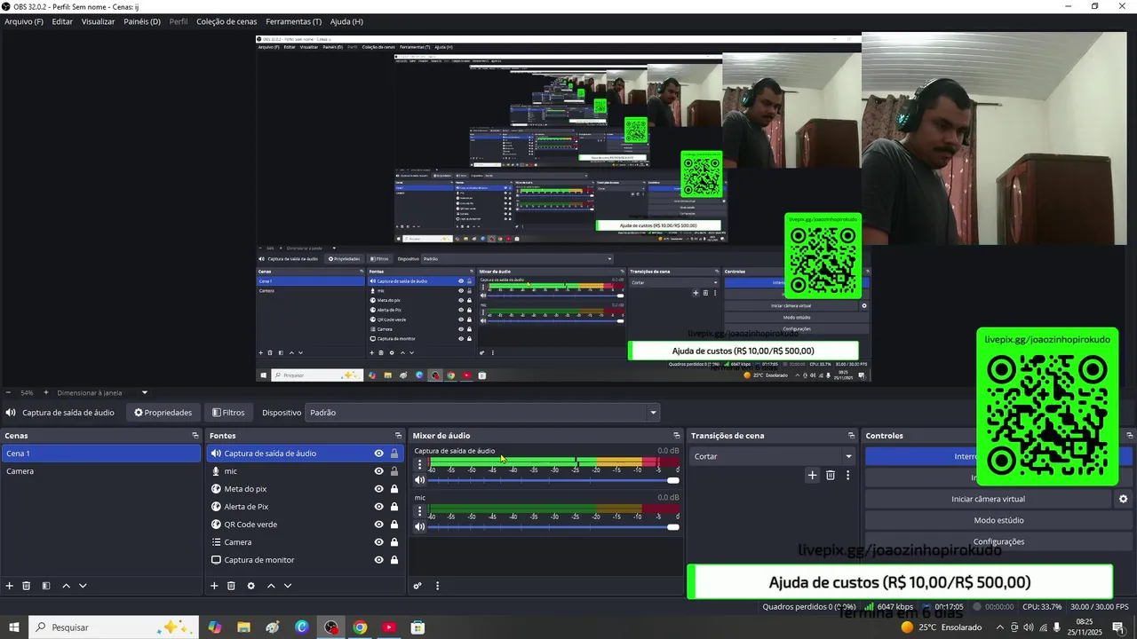
Task: Open options dots for mic mixer channel
Action: tap(420, 511)
